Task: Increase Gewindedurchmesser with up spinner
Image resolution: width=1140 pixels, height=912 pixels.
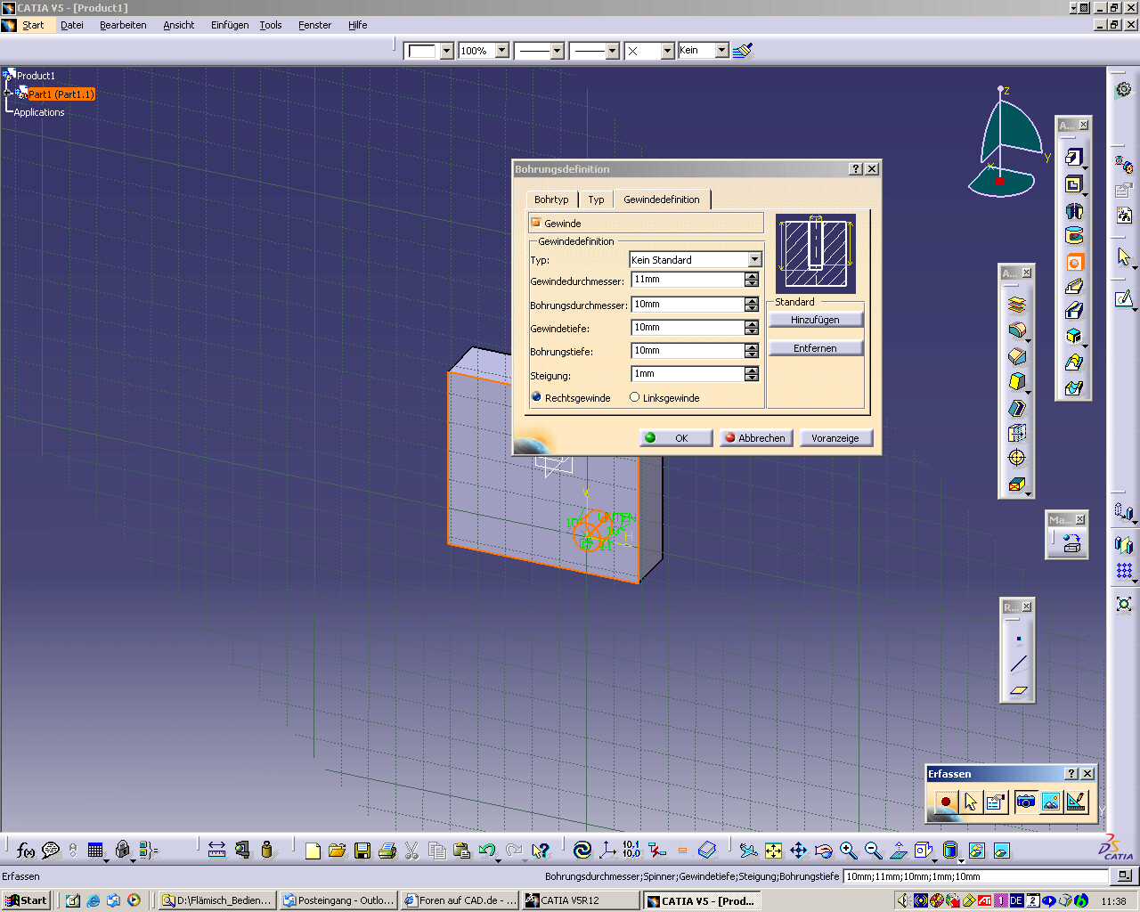Action: point(752,276)
